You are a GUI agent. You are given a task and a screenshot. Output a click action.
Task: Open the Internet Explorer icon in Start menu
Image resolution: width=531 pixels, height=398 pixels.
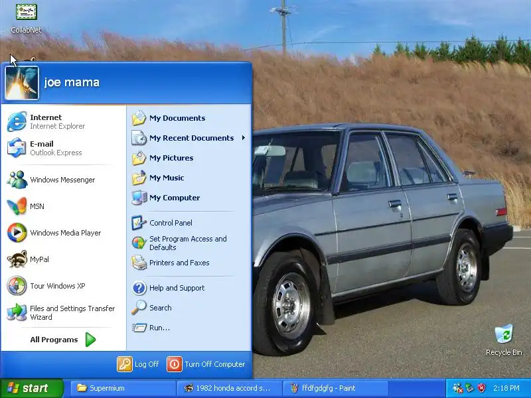[17, 121]
